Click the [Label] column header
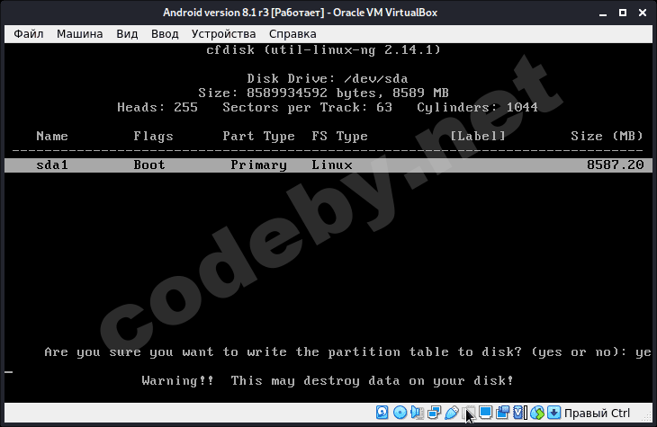 click(477, 136)
